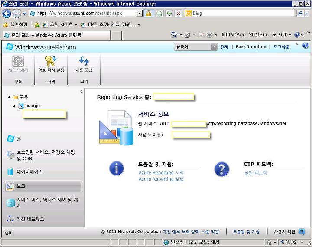Screen dimensions: 312x247
Task: Click the Bing search box
Action: click(x=239, y=13)
